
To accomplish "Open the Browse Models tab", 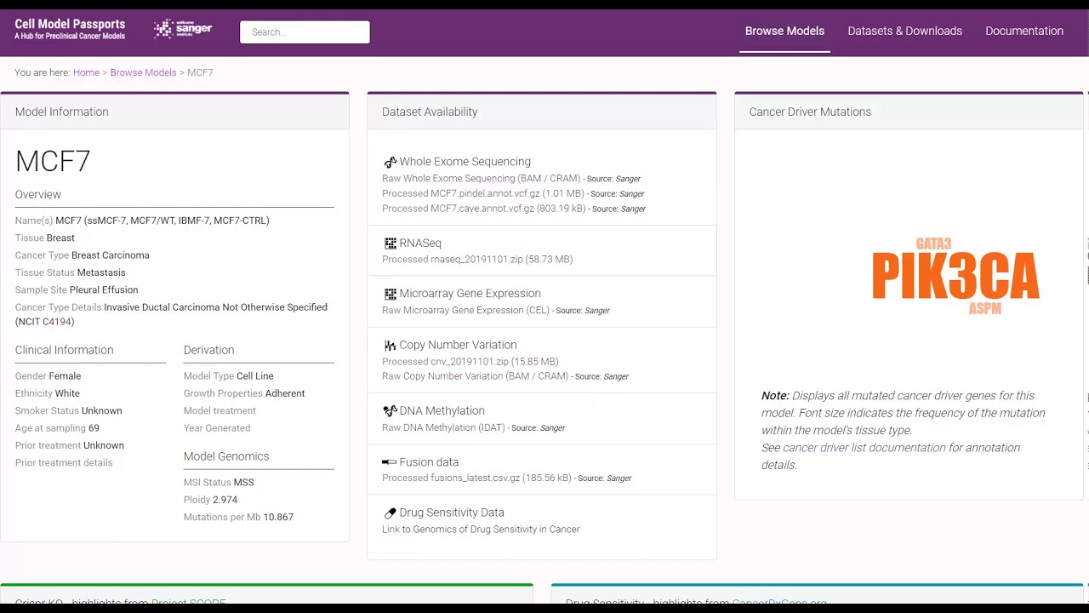I will click(784, 31).
